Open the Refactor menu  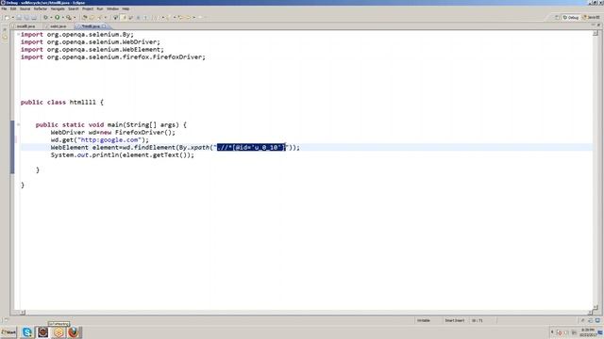[x=41, y=8]
